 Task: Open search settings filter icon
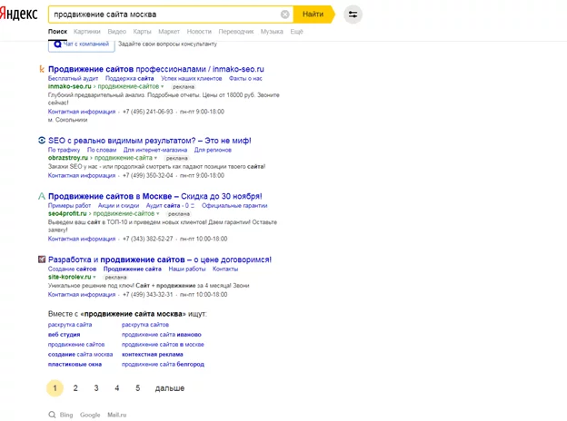[x=353, y=15]
